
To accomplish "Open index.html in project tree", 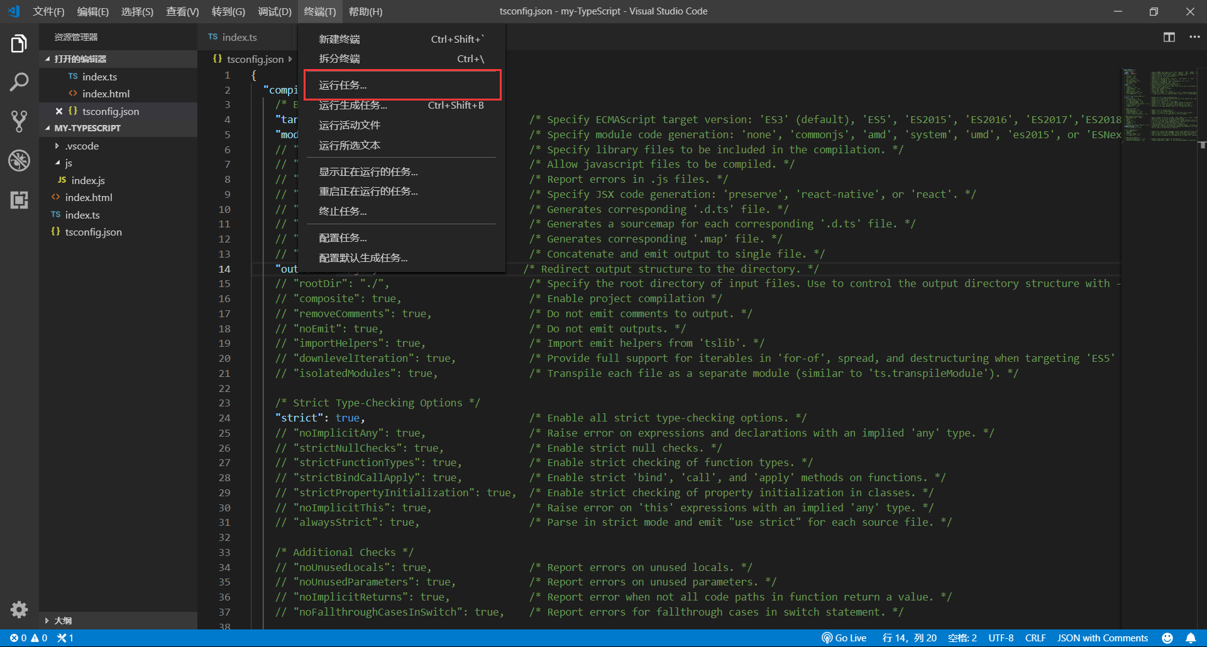I will click(x=118, y=197).
